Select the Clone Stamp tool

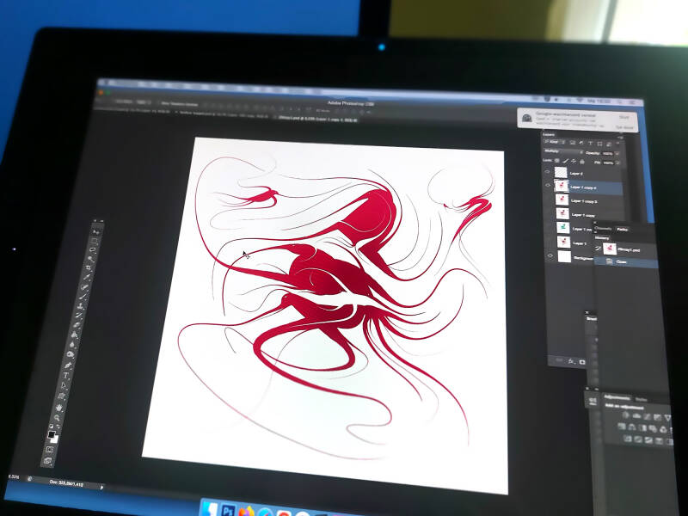pos(80,305)
